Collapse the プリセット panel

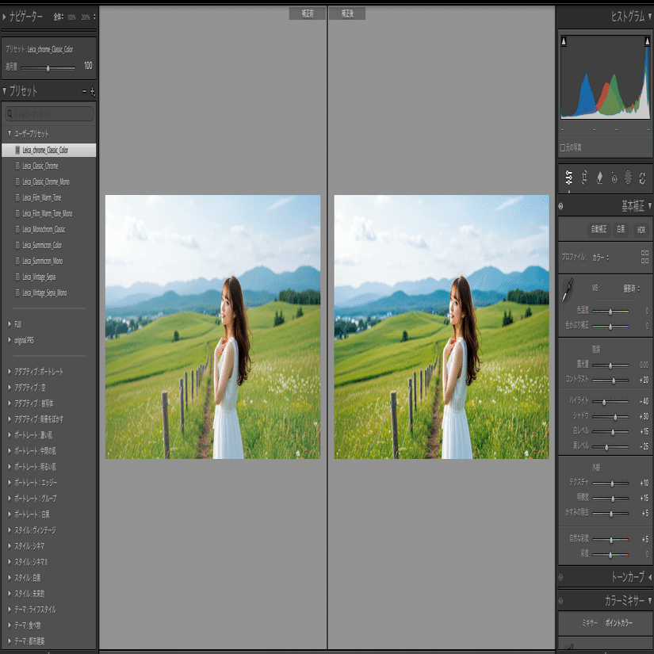[x=4, y=90]
